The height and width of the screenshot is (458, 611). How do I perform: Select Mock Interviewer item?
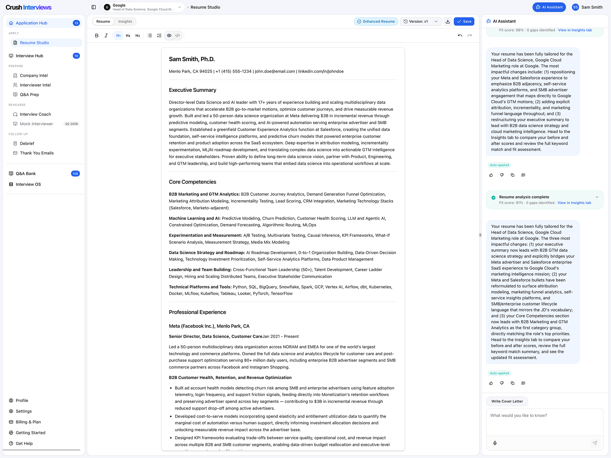coord(47,124)
